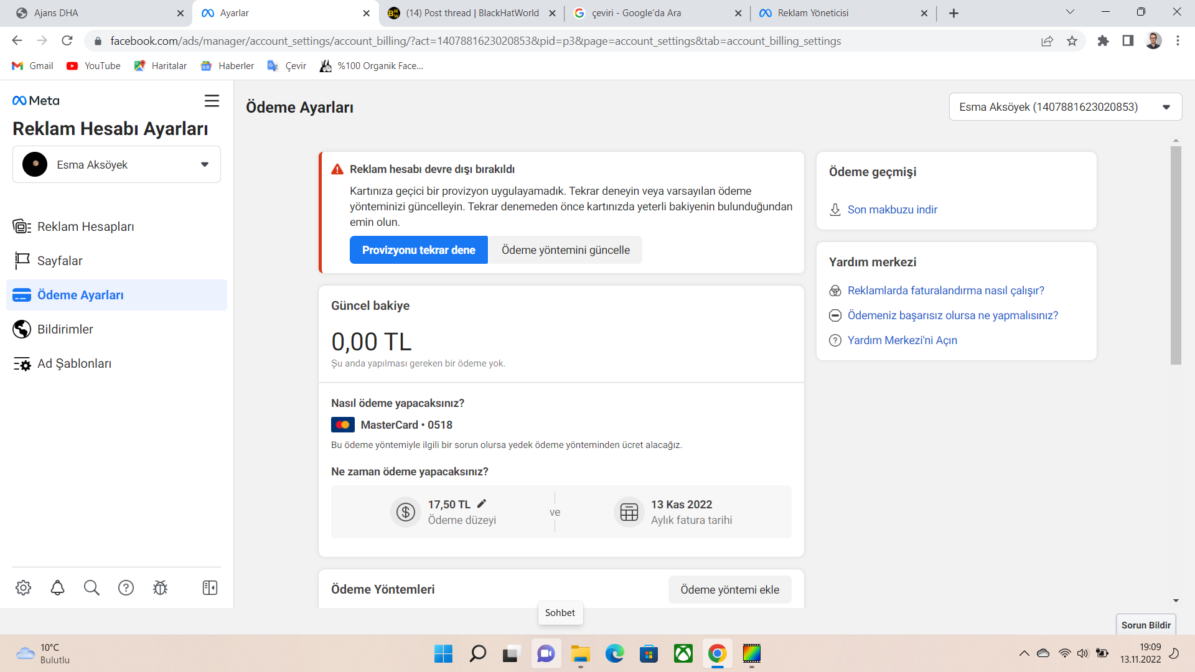The height and width of the screenshot is (672, 1195).
Task: Open notifications bell in sidebar footer
Action: pos(57,587)
